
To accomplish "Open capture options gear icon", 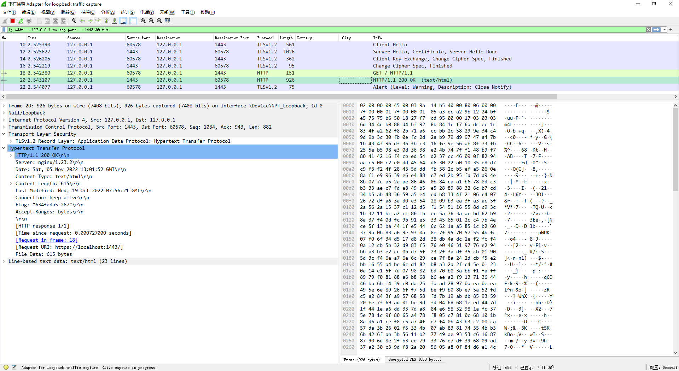I will click(x=29, y=21).
